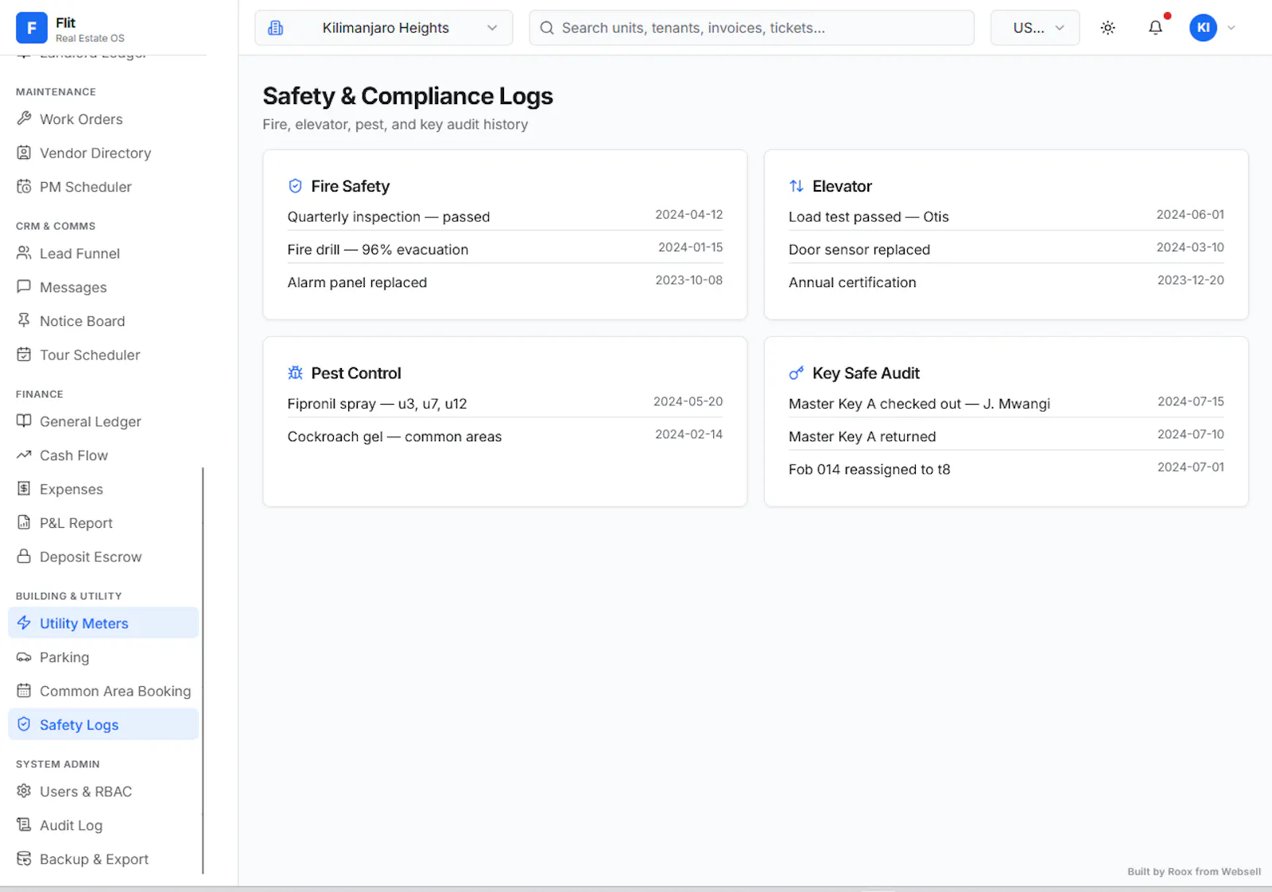
Task: Click the Common Area Booking calendar icon
Action: coord(24,691)
